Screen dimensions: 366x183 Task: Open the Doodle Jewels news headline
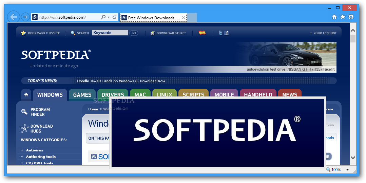point(121,81)
